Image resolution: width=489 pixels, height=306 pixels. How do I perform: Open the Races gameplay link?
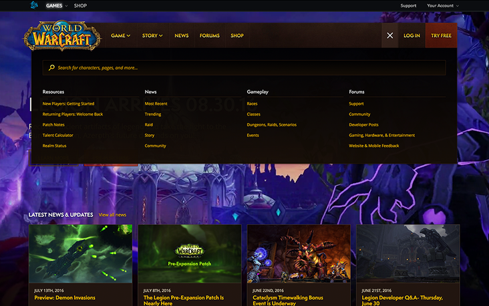252,104
